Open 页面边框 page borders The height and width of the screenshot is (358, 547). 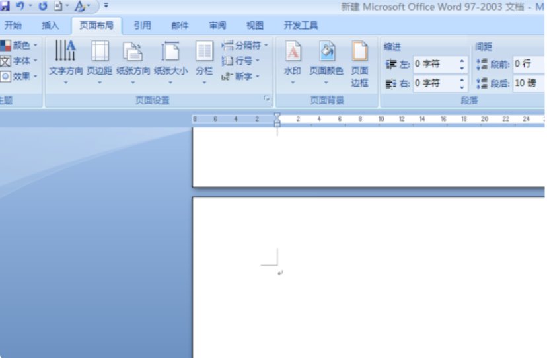[359, 63]
